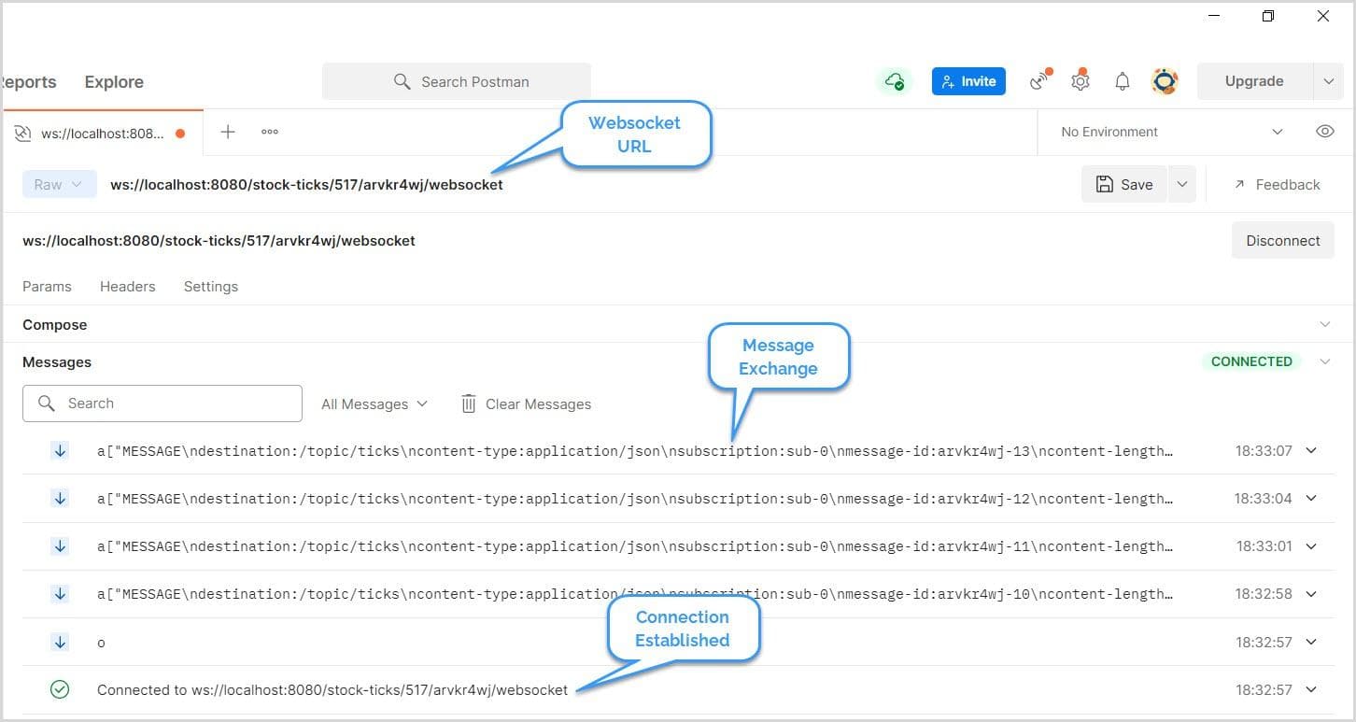Open the Raw protocol type dropdown
Viewport: 1356px width, 722px height.
pos(59,184)
